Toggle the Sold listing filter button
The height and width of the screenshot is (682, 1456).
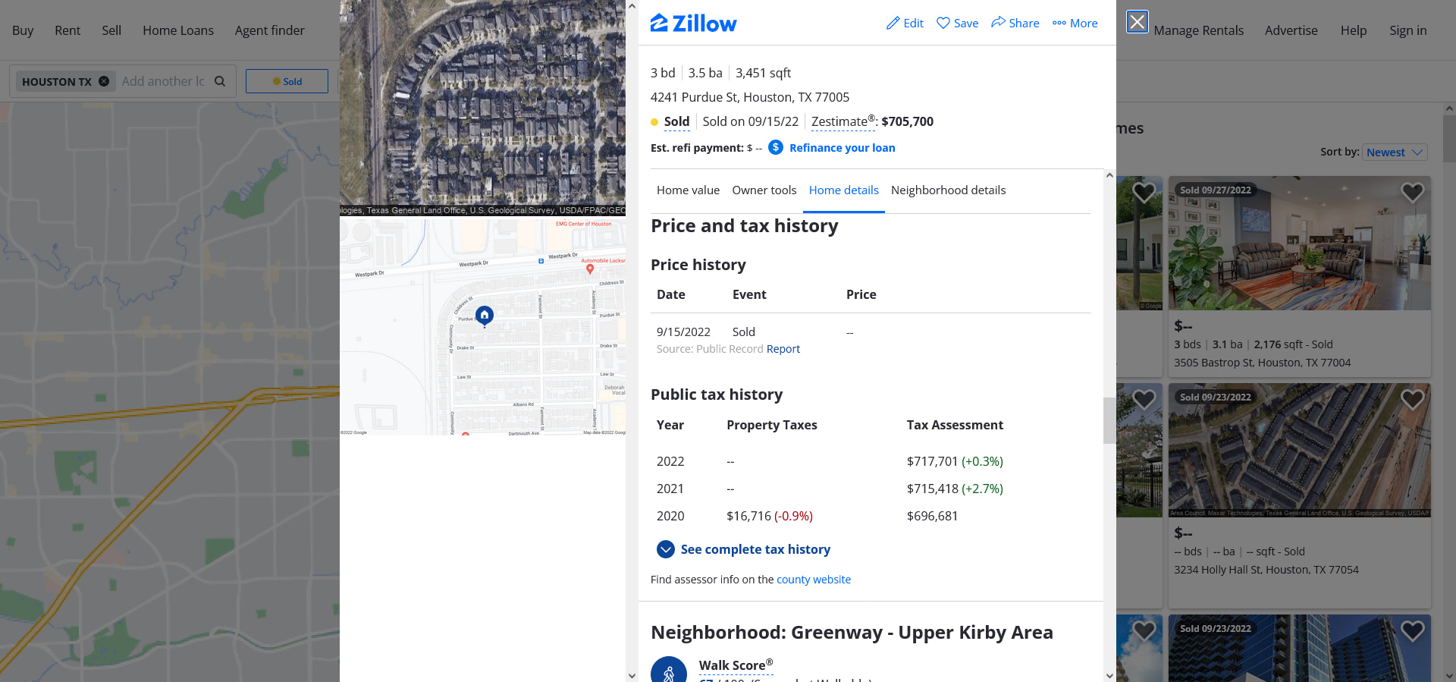pyautogui.click(x=287, y=81)
